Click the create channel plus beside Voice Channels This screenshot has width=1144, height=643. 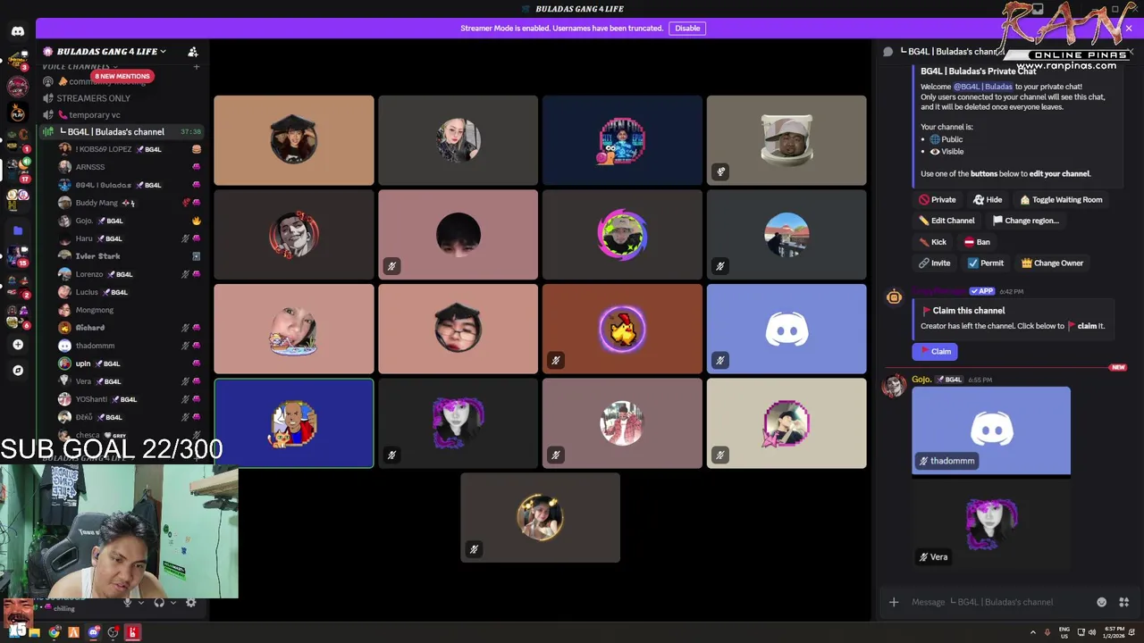pyautogui.click(x=197, y=66)
